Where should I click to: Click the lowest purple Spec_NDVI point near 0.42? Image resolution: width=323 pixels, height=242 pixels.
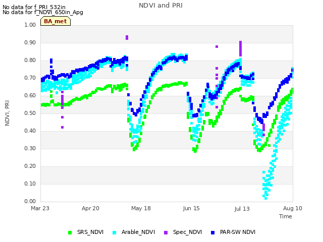point(63,128)
